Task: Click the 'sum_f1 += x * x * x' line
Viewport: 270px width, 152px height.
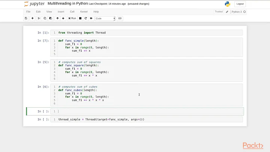Action: point(88,100)
